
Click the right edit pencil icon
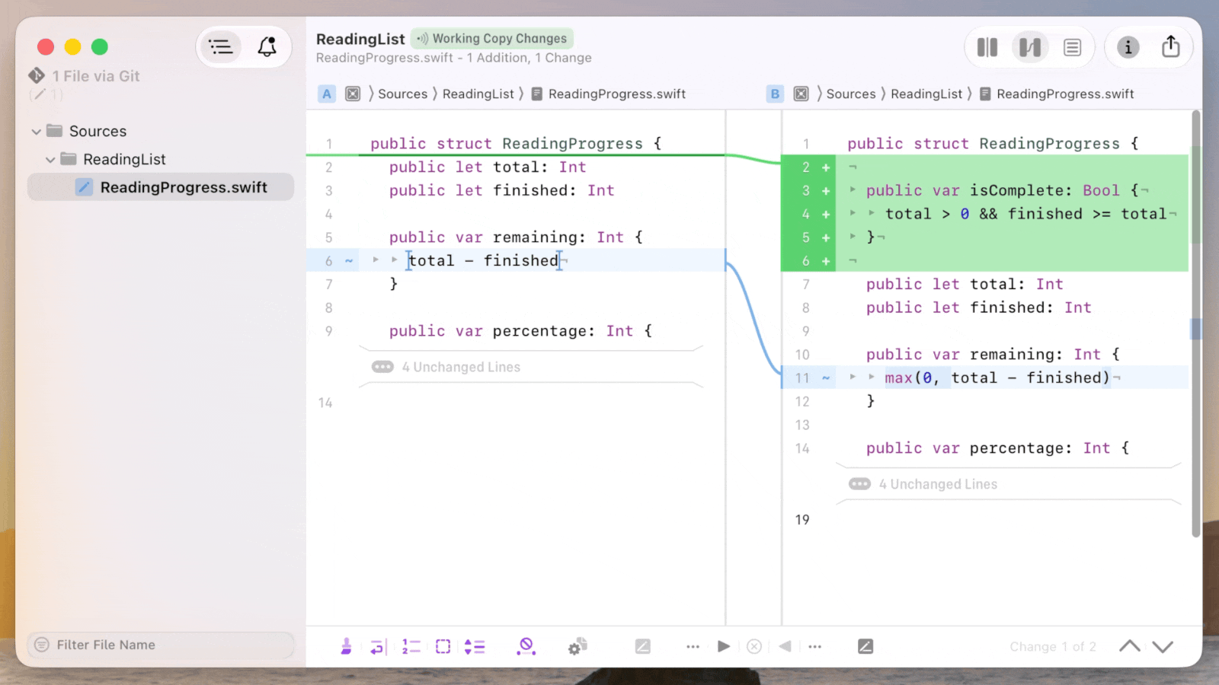(x=865, y=646)
